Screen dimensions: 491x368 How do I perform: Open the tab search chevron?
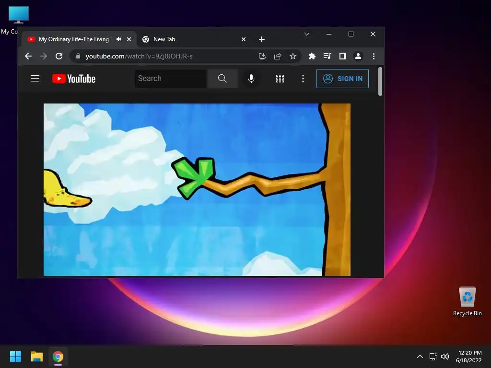pyautogui.click(x=307, y=34)
